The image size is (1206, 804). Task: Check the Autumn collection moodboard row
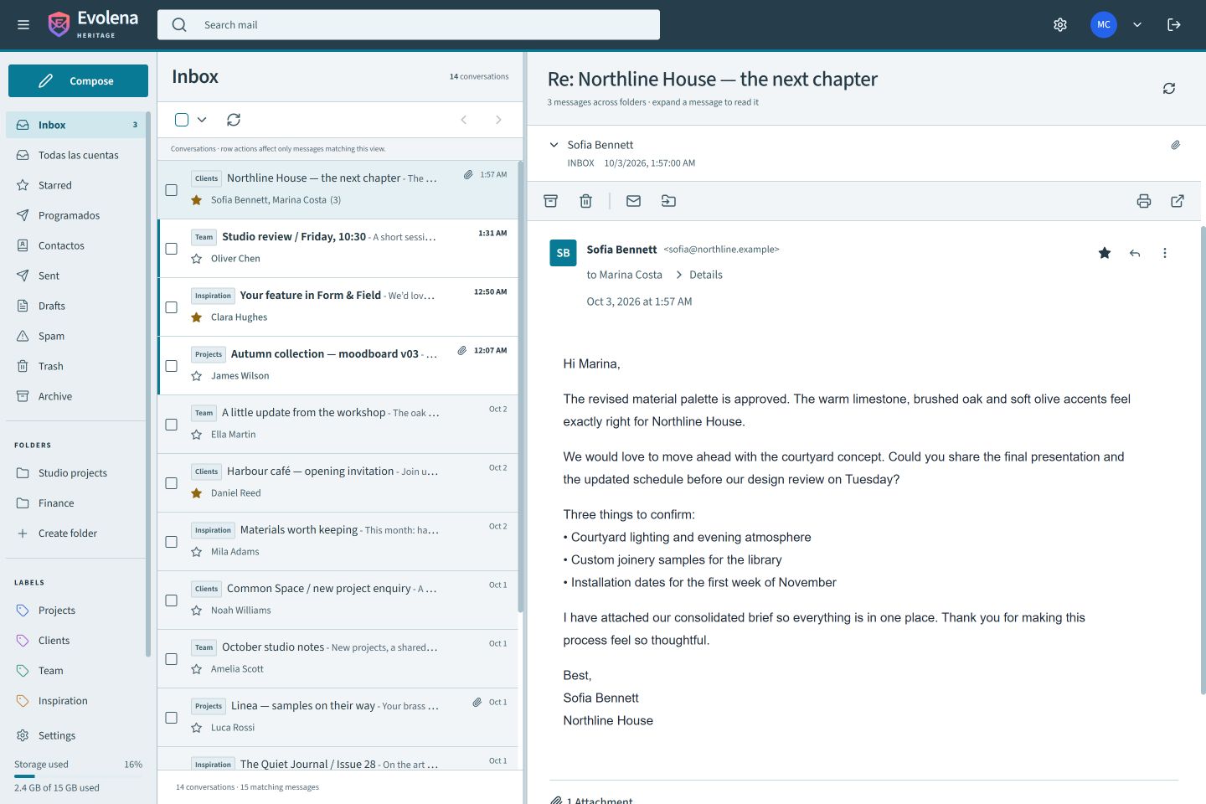(172, 366)
